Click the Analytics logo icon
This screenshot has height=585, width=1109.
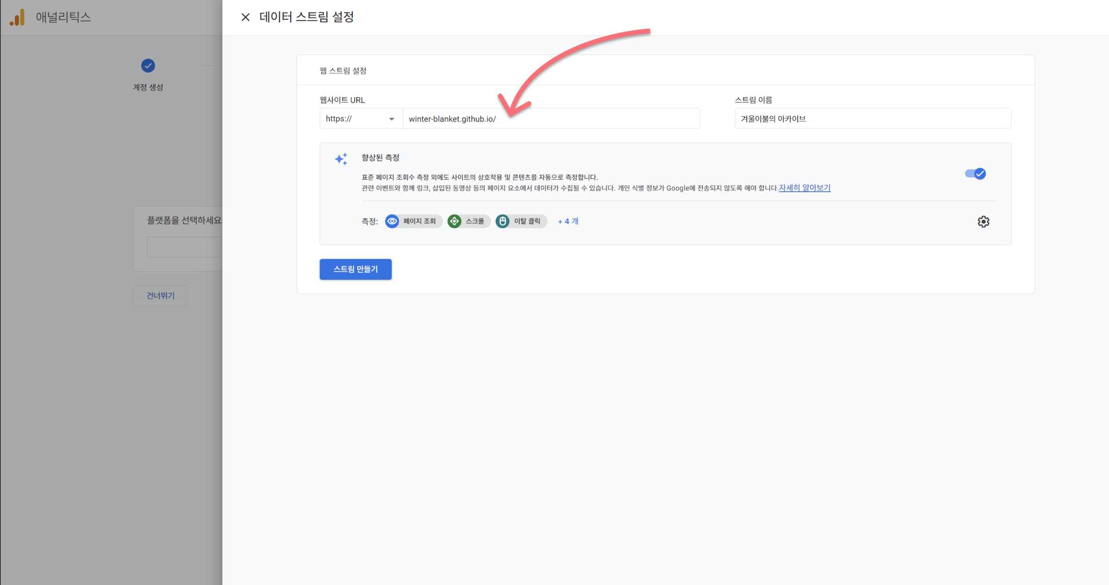tap(17, 17)
